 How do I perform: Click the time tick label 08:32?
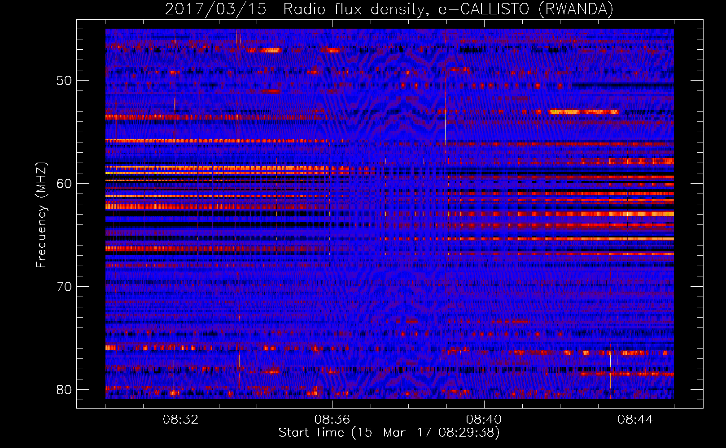(181, 420)
